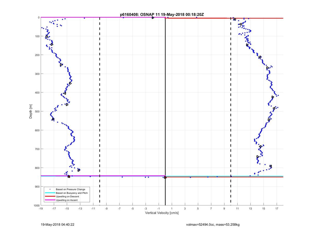Click positive x-axis tick label "11"
Viewport: 313px width, 231px height.
[237, 209]
